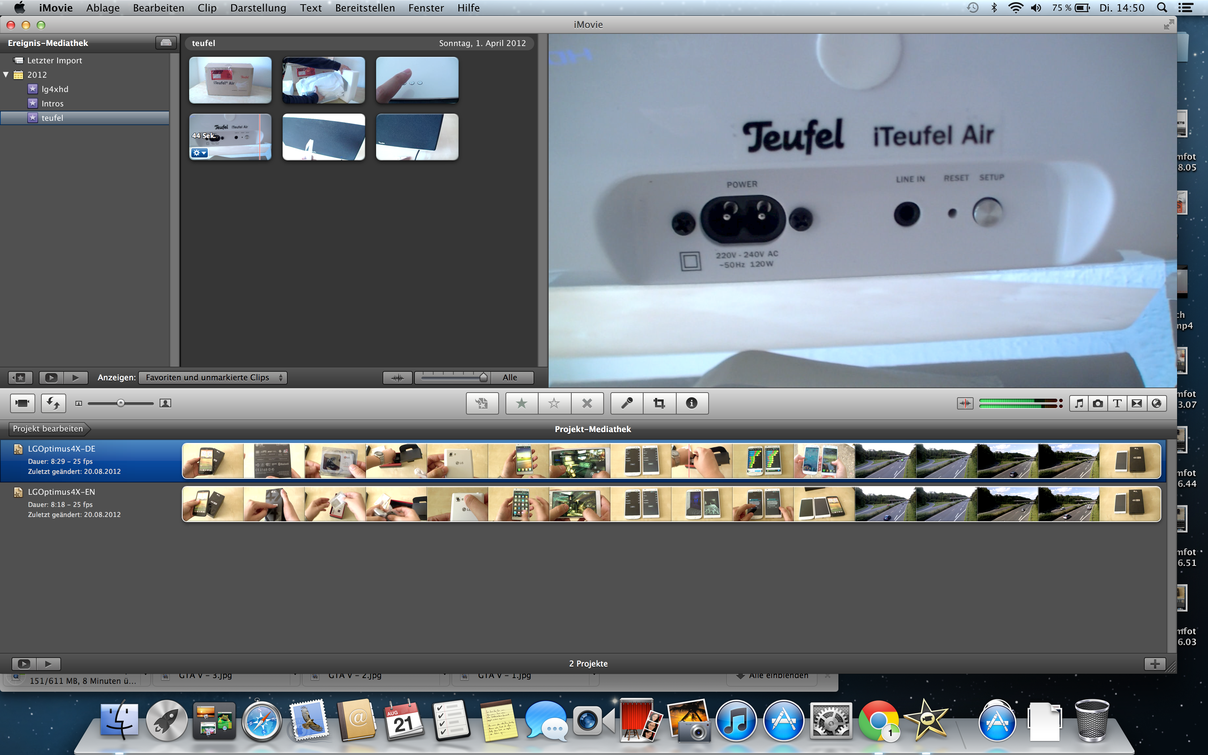Select unboxing clip with white wrapping
Screen dimensions: 1208x755
pyautogui.click(x=324, y=80)
